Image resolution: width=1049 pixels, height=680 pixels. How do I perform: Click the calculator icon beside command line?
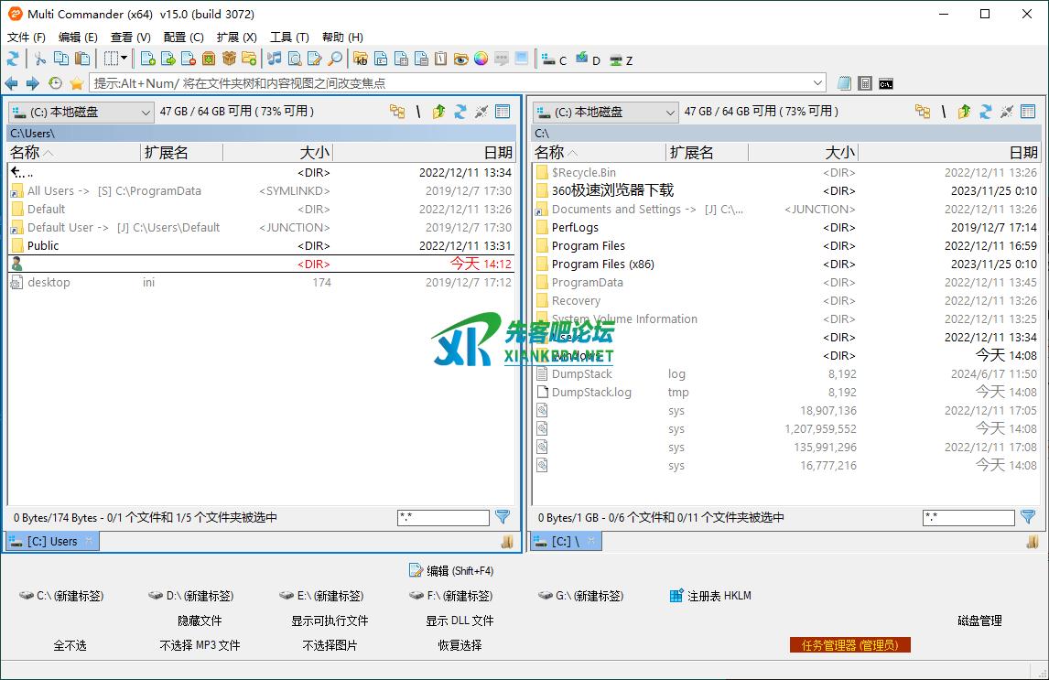point(865,83)
